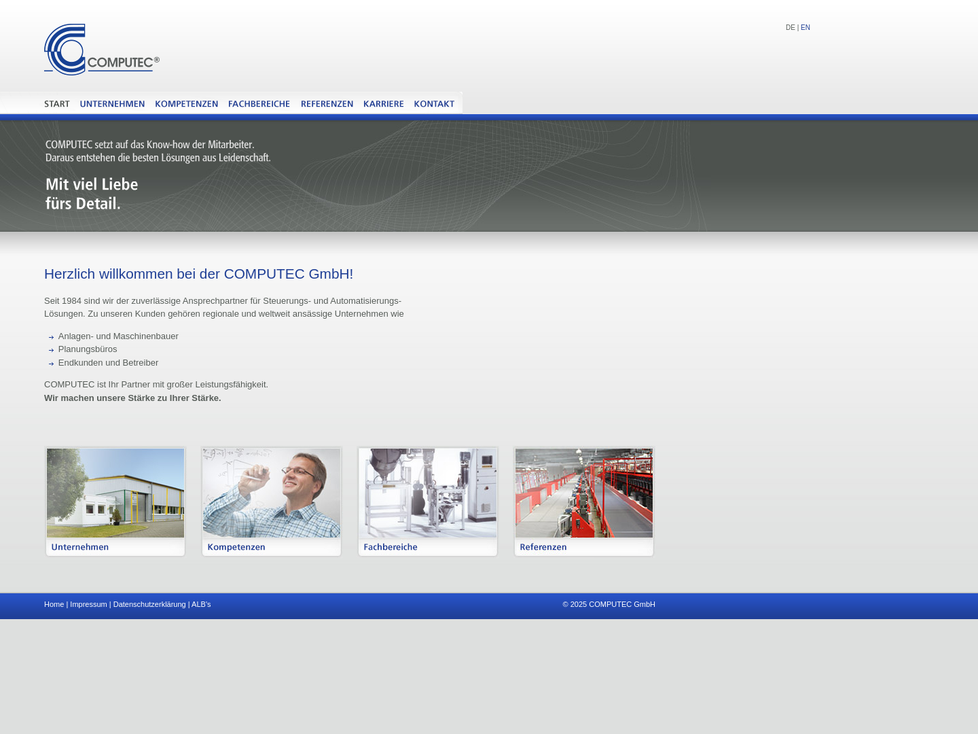
Task: Click the '© 2025 COMPUTEC GmbH' text
Action: (x=609, y=604)
